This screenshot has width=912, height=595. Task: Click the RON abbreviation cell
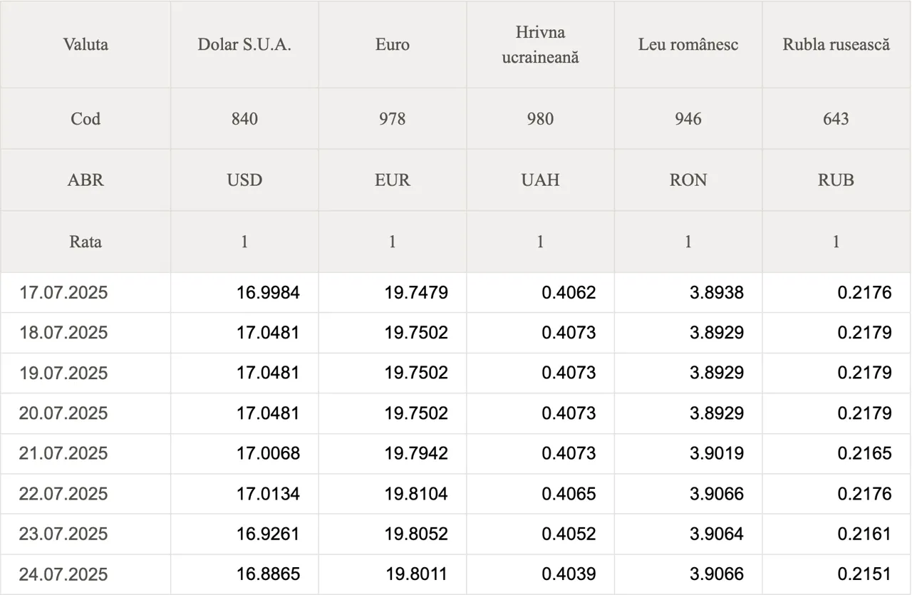[x=688, y=180]
